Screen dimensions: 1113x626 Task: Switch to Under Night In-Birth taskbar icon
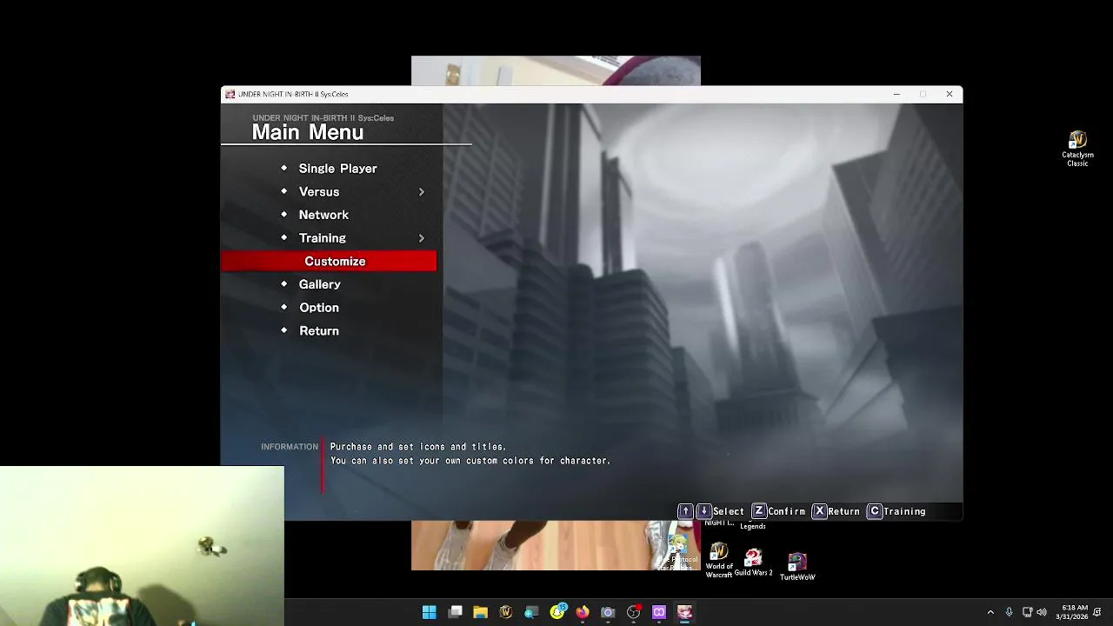pyautogui.click(x=684, y=612)
